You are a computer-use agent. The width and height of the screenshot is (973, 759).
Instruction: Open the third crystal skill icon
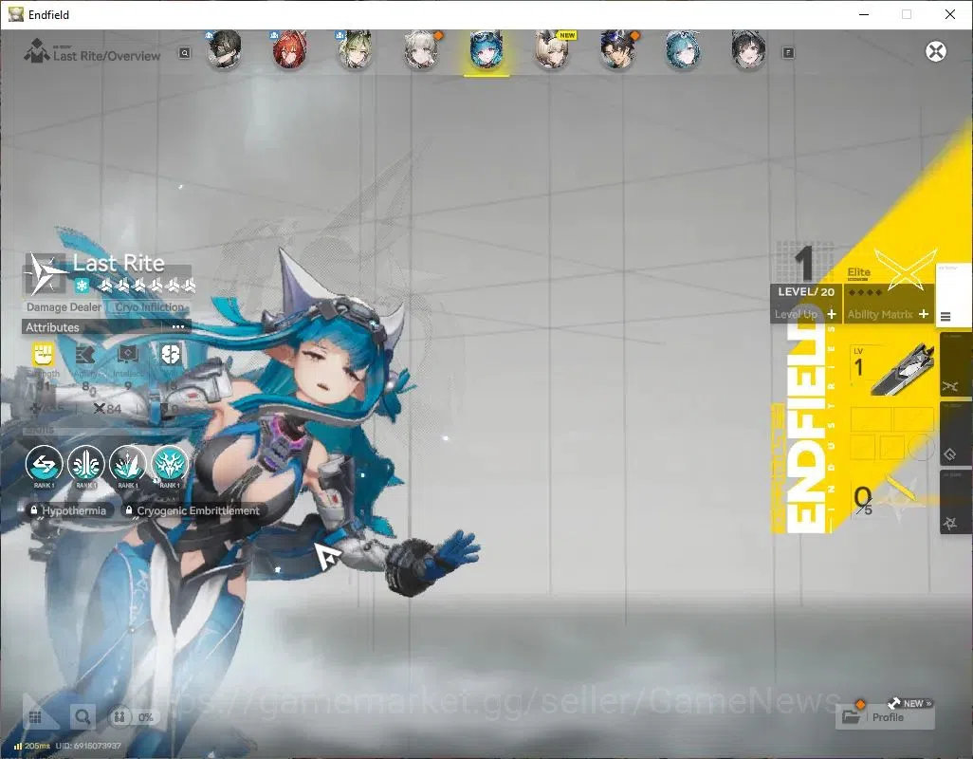point(127,464)
